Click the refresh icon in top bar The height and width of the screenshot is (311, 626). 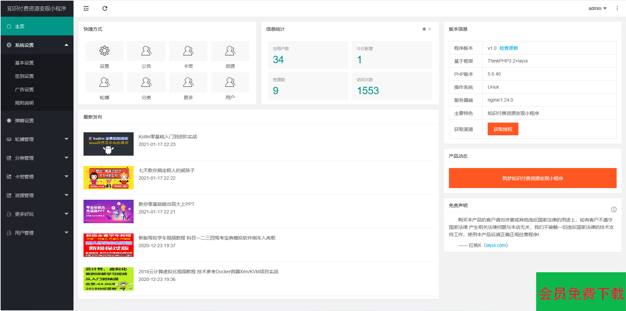coord(105,8)
